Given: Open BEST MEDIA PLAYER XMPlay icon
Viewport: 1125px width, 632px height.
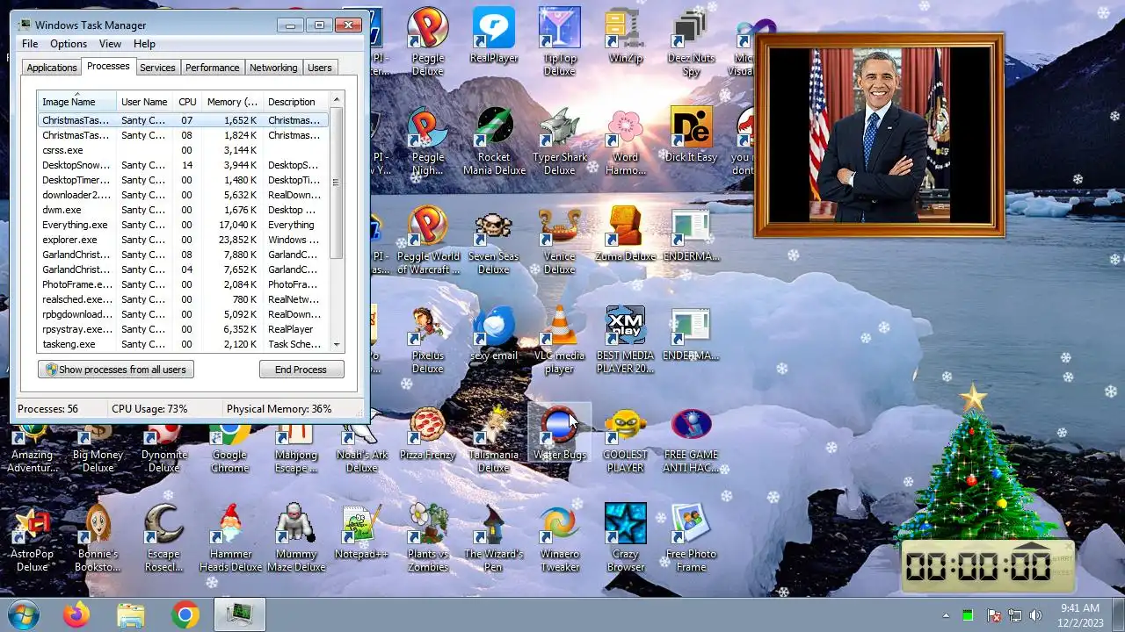Looking at the screenshot, I should tap(626, 339).
